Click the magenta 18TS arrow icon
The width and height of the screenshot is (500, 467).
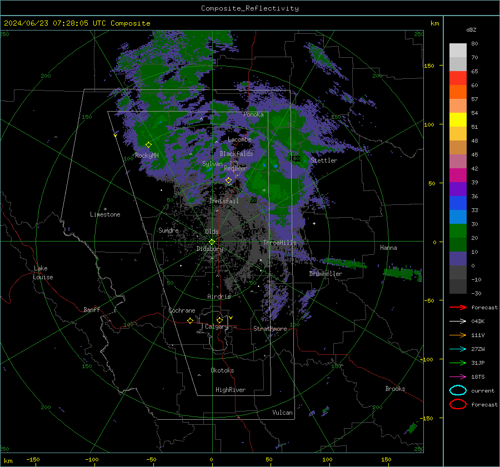(458, 377)
